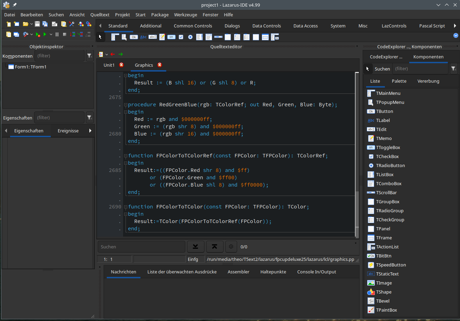Click the New Form icon in the toolbar
This screenshot has height=321, width=460.
pyautogui.click(x=16, y=24)
